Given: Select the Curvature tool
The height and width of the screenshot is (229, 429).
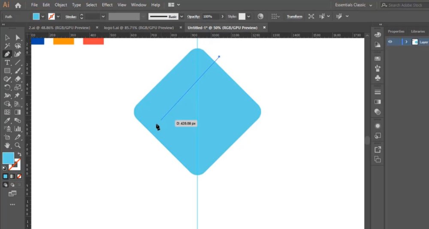Looking at the screenshot, I should pyautogui.click(x=18, y=54).
